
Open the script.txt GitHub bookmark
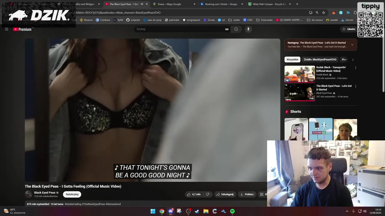[x=133, y=20]
